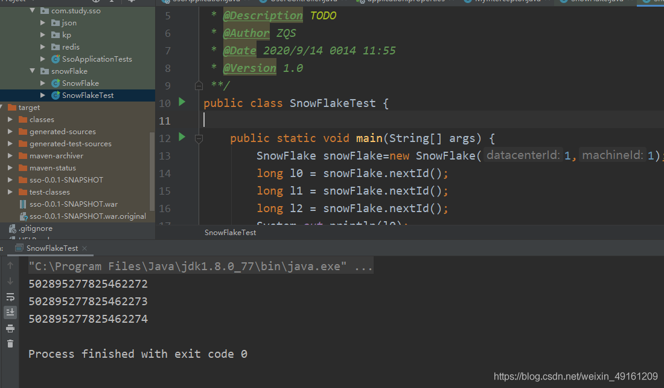Click variable l1 on line 15
664x388 pixels.
pos(296,191)
